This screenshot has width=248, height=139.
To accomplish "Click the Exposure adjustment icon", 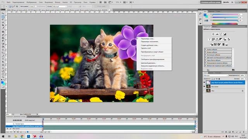I will (225, 34).
